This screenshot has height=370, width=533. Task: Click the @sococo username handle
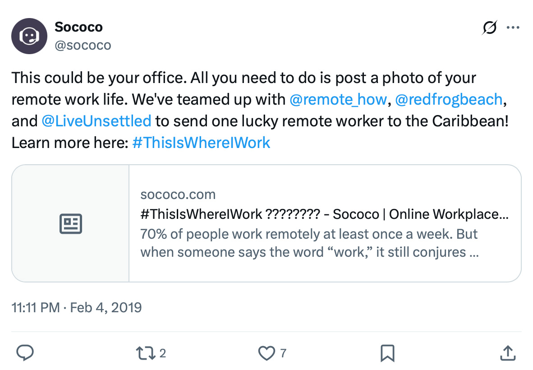pos(83,45)
